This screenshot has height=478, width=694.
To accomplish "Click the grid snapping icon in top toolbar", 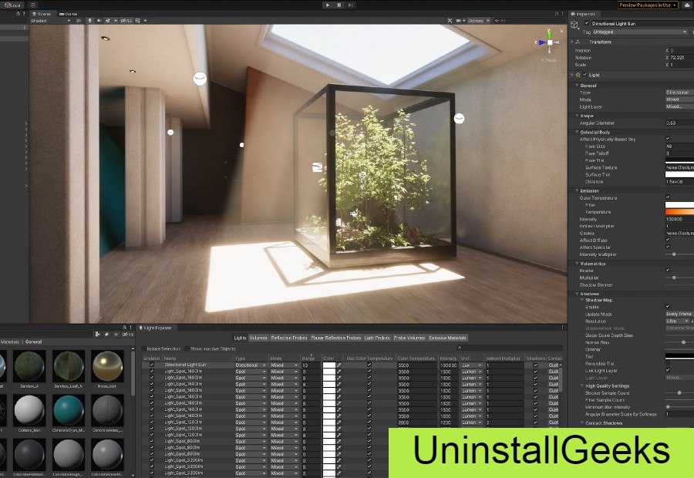I will (33, 5).
